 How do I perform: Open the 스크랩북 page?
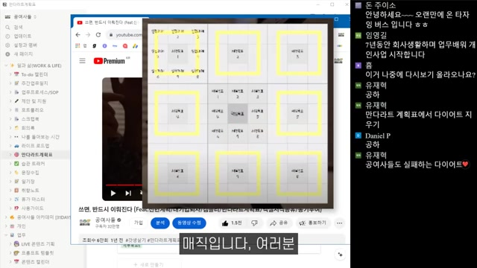pyautogui.click(x=30, y=119)
